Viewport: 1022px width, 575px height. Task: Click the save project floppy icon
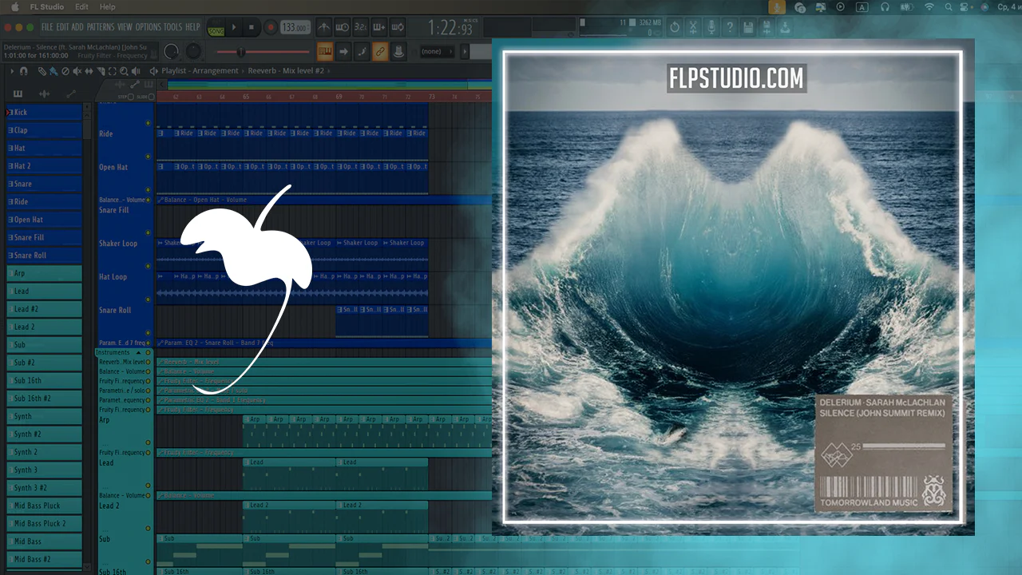748,28
